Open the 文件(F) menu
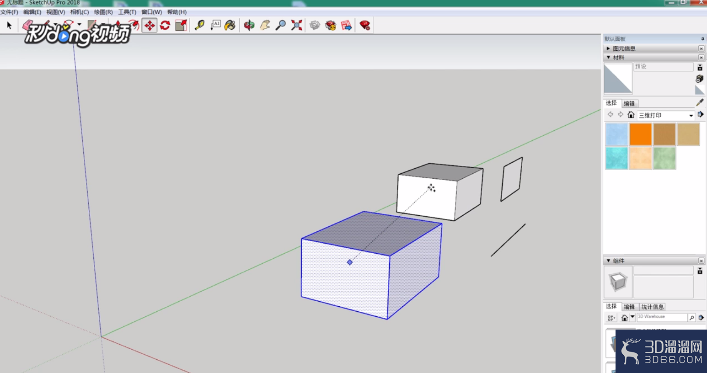The image size is (707, 373). pos(9,12)
